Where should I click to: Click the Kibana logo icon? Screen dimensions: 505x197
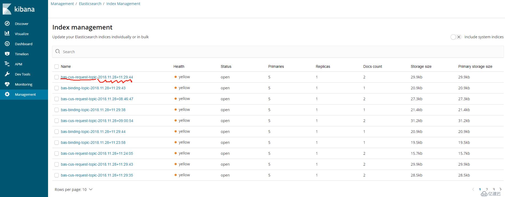pos(7,9)
